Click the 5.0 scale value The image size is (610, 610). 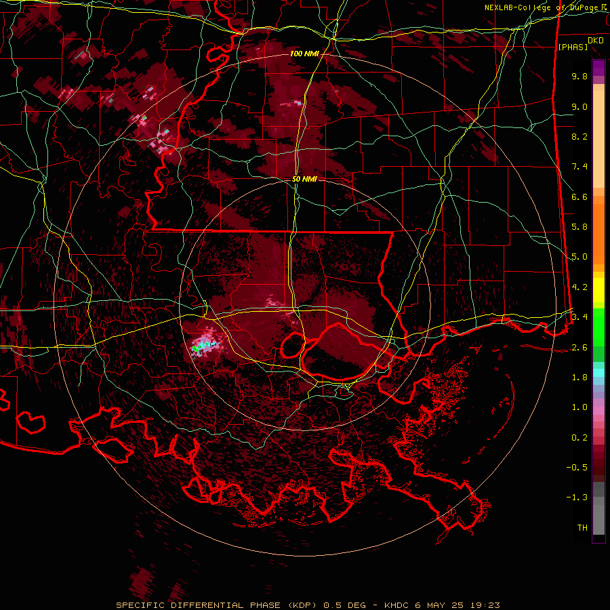pyautogui.click(x=579, y=257)
